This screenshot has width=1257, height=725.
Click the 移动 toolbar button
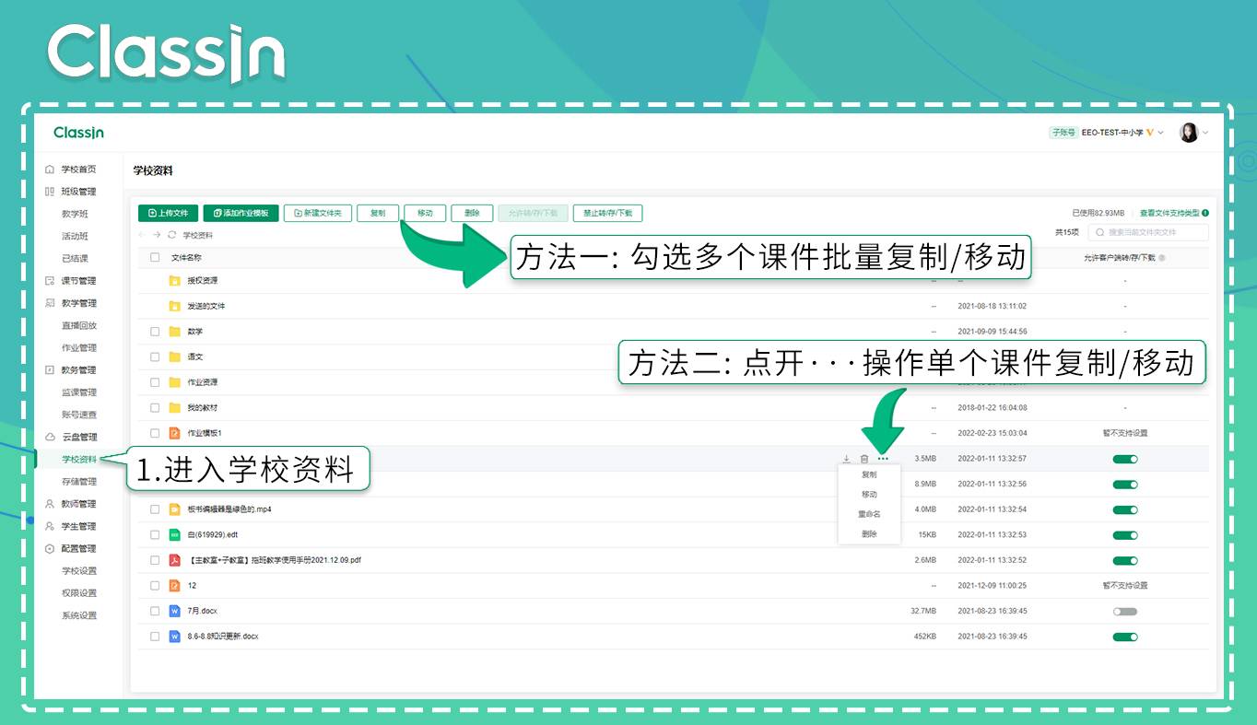[425, 213]
